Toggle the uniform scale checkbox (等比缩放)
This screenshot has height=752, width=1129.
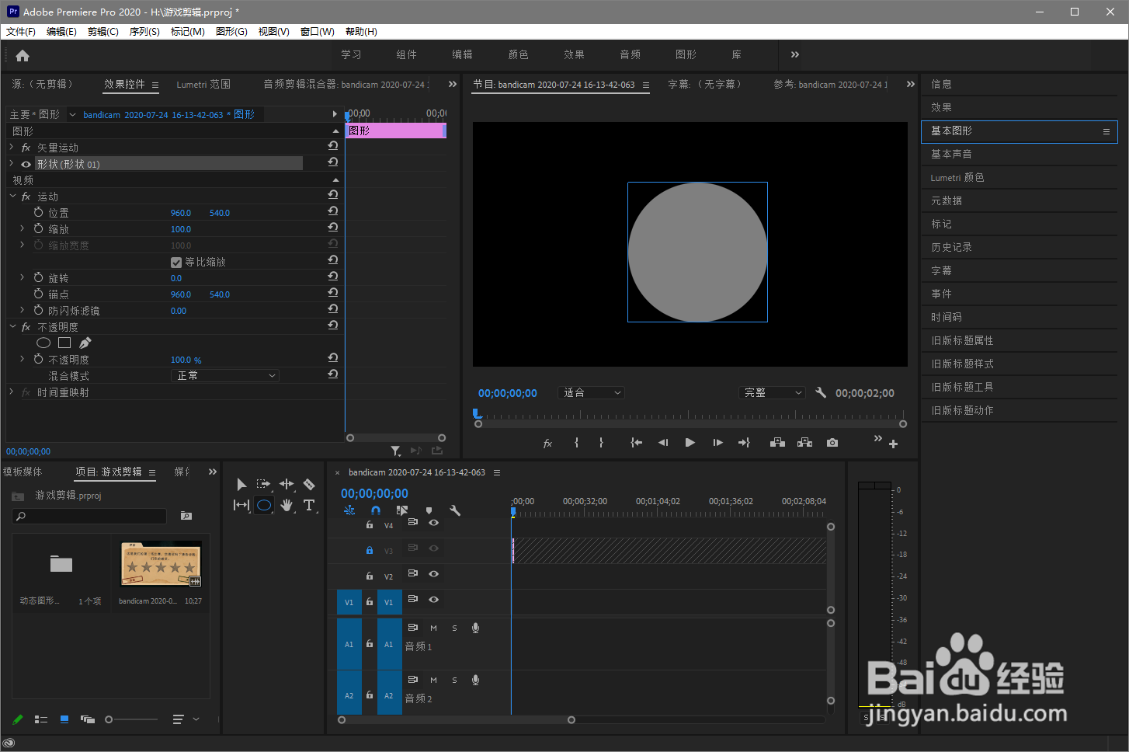176,263
